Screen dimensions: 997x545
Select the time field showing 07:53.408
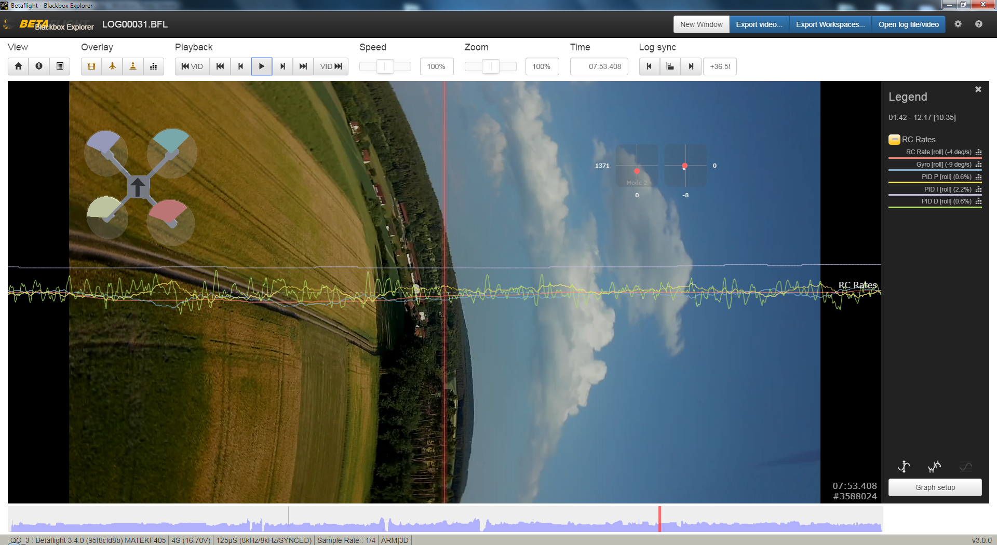599,66
